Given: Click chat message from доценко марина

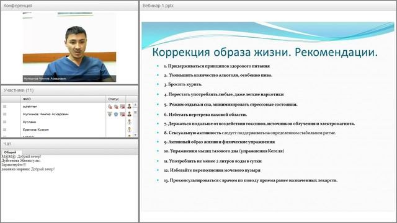Looking at the screenshot, I should [28, 169].
